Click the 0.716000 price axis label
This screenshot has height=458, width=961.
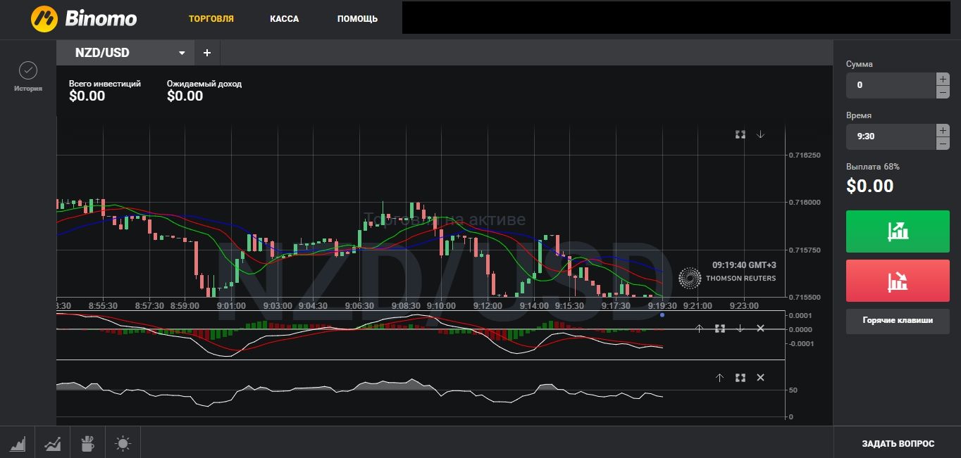pyautogui.click(x=805, y=203)
